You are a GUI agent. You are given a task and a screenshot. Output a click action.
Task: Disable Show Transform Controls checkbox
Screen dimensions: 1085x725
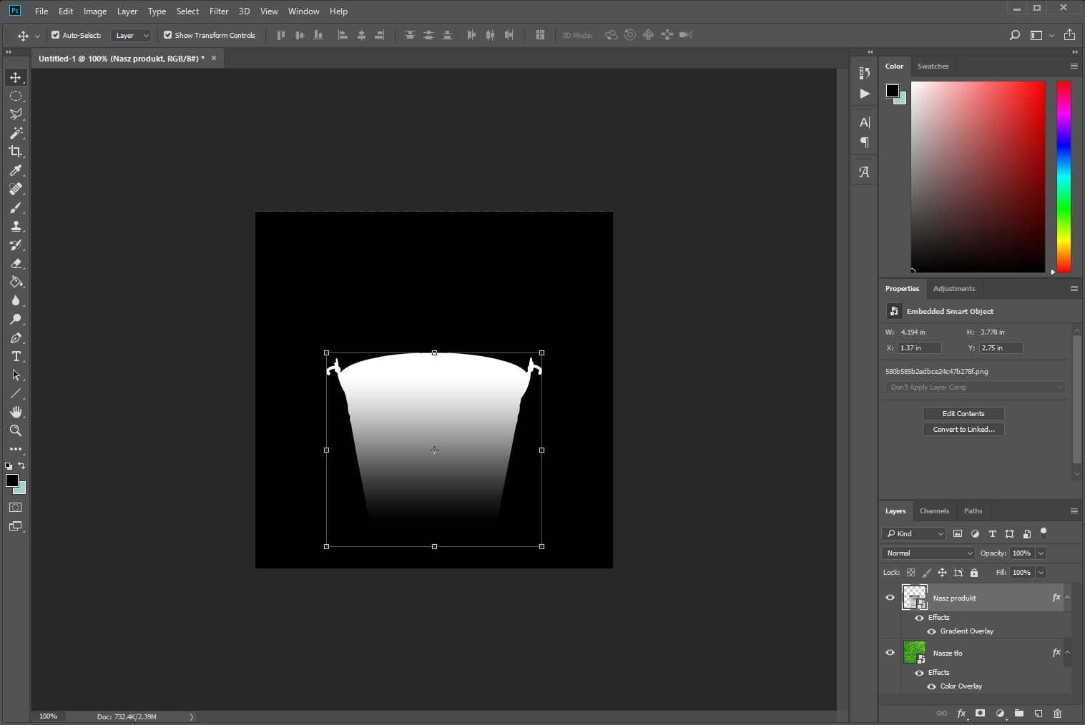(x=168, y=35)
